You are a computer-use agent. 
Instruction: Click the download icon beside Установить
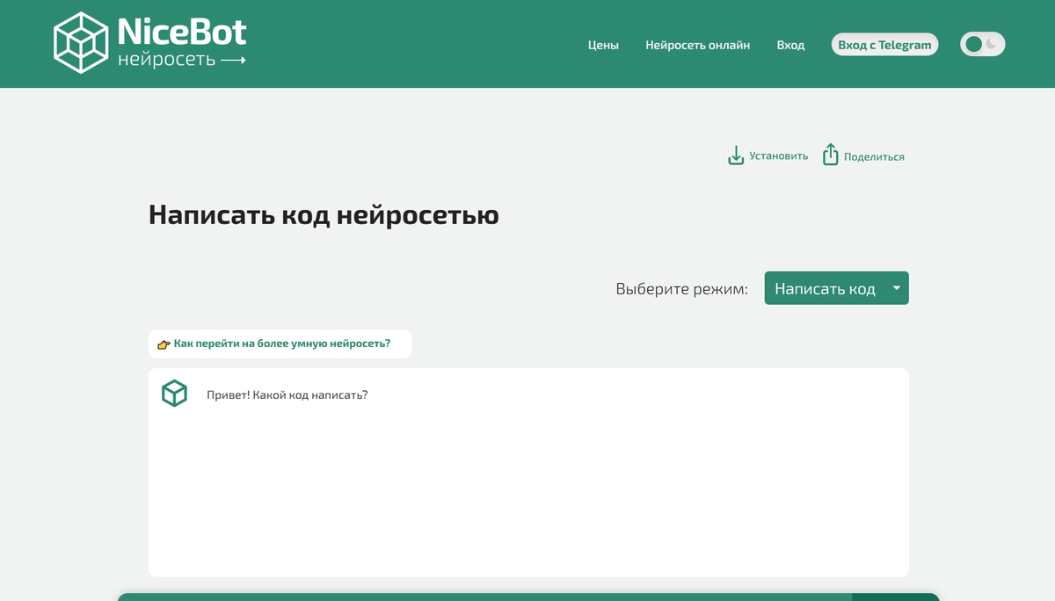tap(736, 156)
